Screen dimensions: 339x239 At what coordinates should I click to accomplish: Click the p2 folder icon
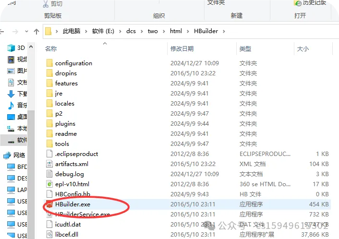coord(49,113)
